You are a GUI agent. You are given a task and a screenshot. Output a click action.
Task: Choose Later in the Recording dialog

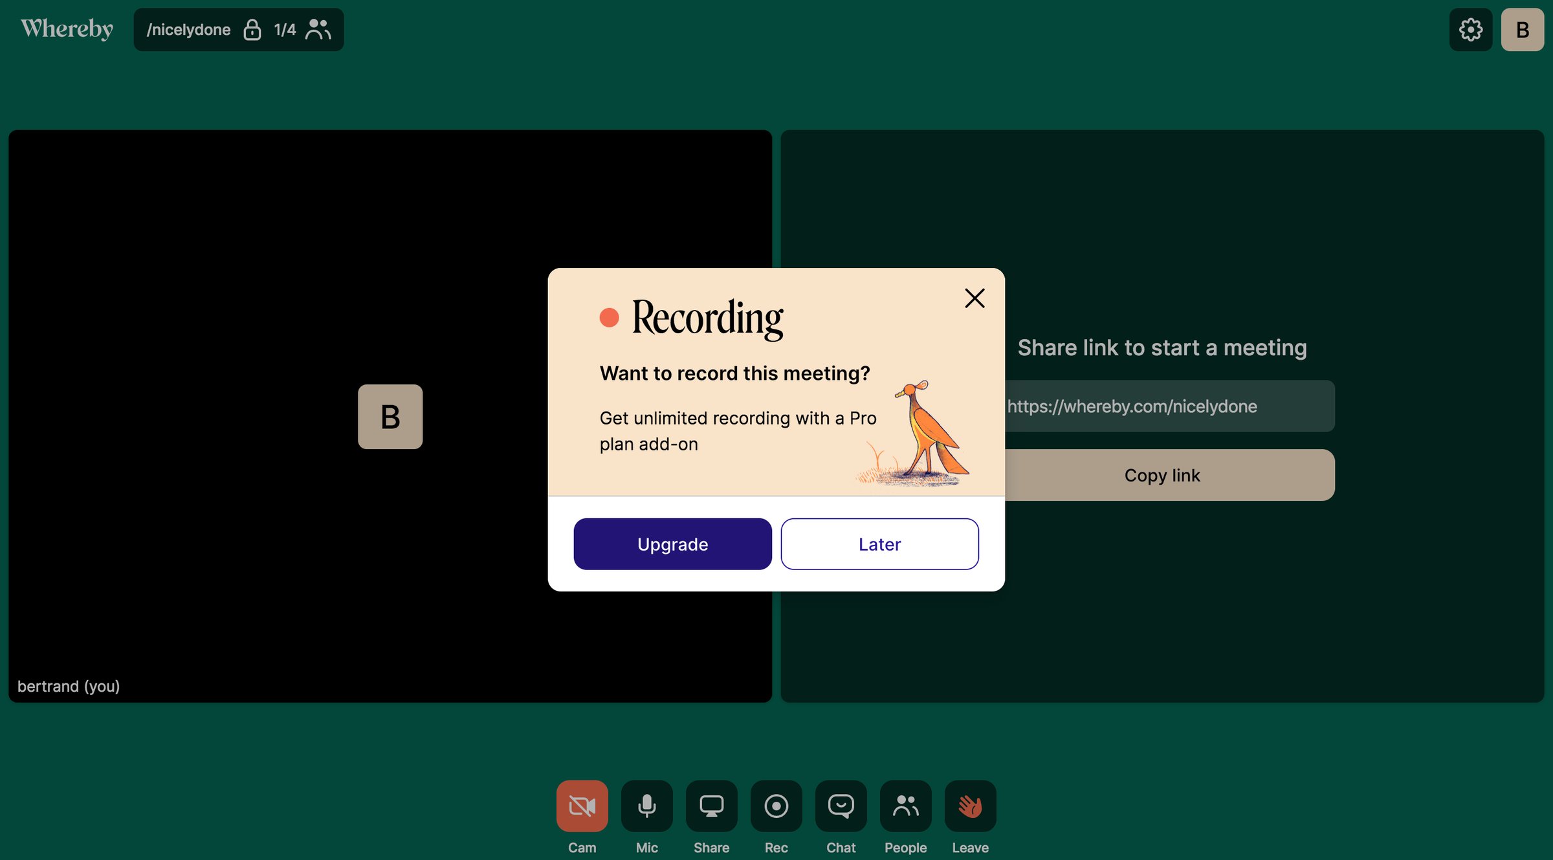tap(879, 544)
